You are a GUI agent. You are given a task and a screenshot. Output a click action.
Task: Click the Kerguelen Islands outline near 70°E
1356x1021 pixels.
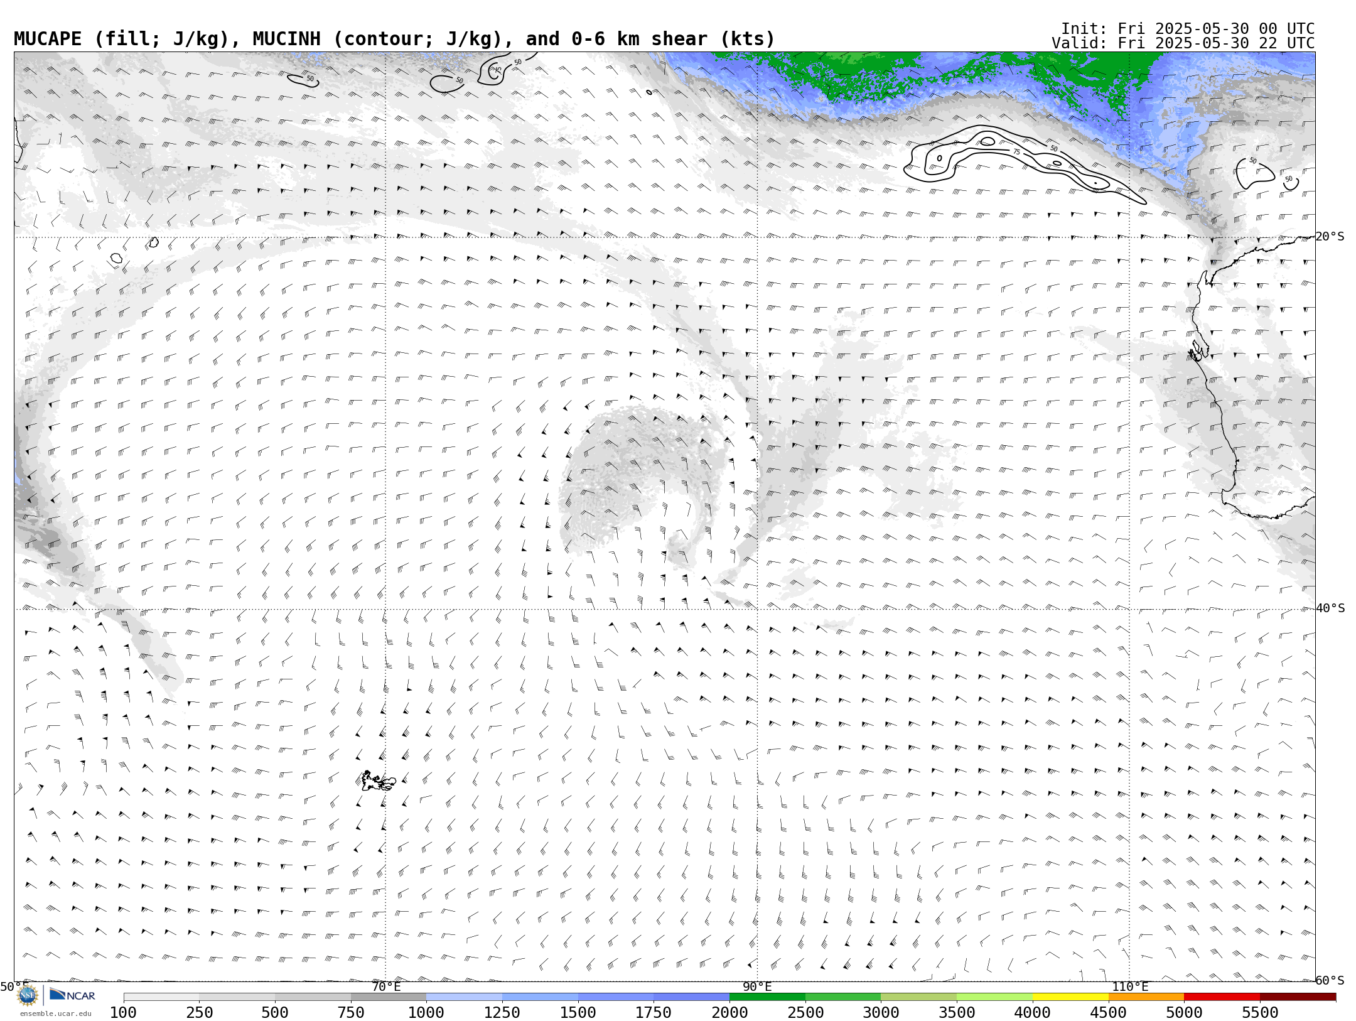click(x=378, y=781)
